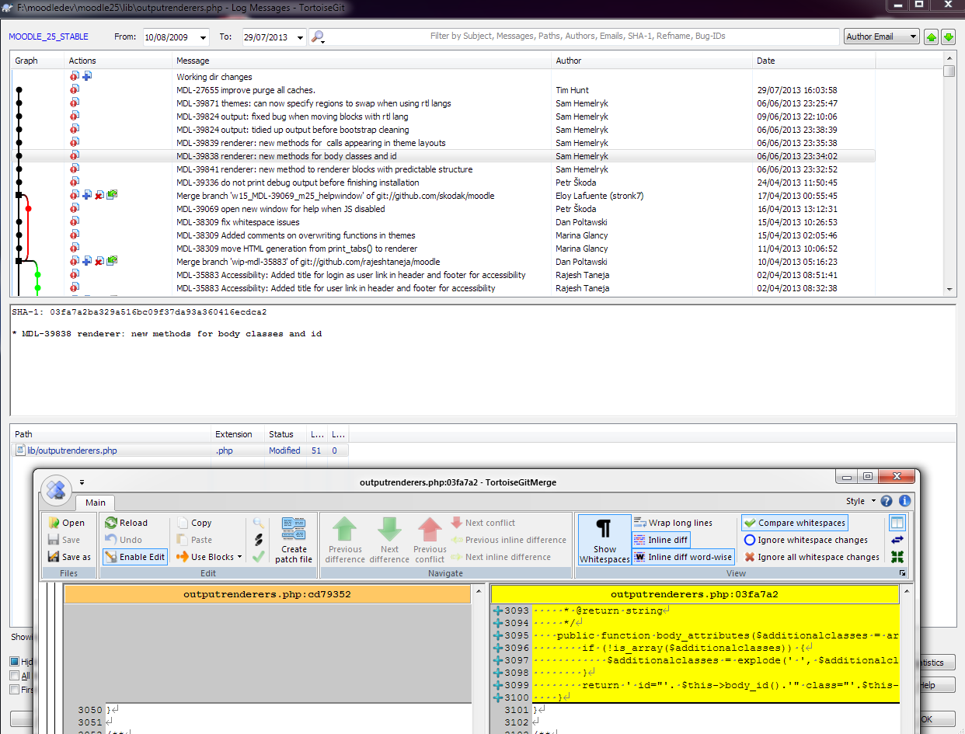Click the green collapse icon in View group

(897, 557)
